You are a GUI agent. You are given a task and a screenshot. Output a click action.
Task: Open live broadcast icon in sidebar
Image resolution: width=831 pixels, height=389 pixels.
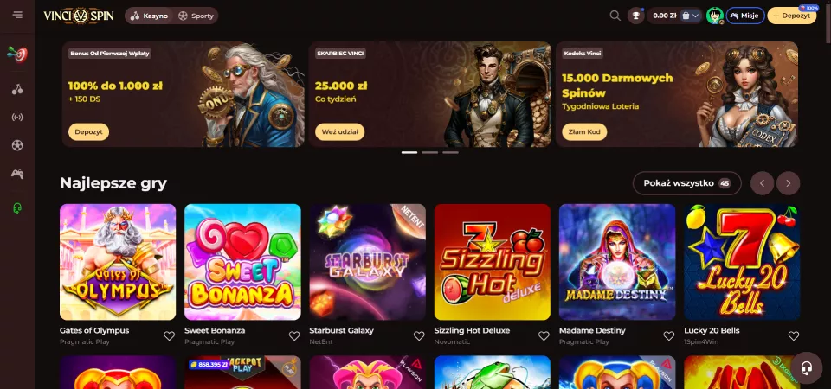click(17, 117)
